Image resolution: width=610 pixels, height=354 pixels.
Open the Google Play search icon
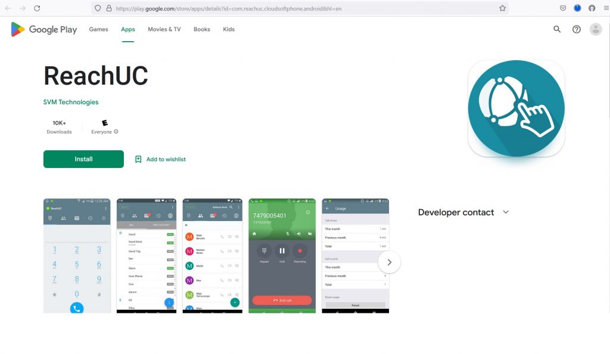click(x=557, y=29)
